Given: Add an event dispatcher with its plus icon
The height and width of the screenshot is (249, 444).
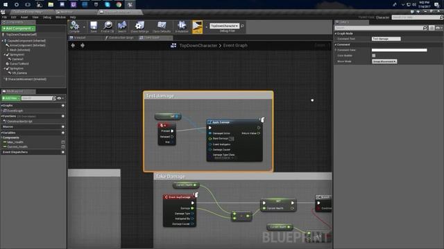Looking at the screenshot, I should (x=63, y=152).
